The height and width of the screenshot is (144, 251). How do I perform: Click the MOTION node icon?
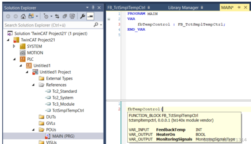pyautogui.click(x=23, y=53)
